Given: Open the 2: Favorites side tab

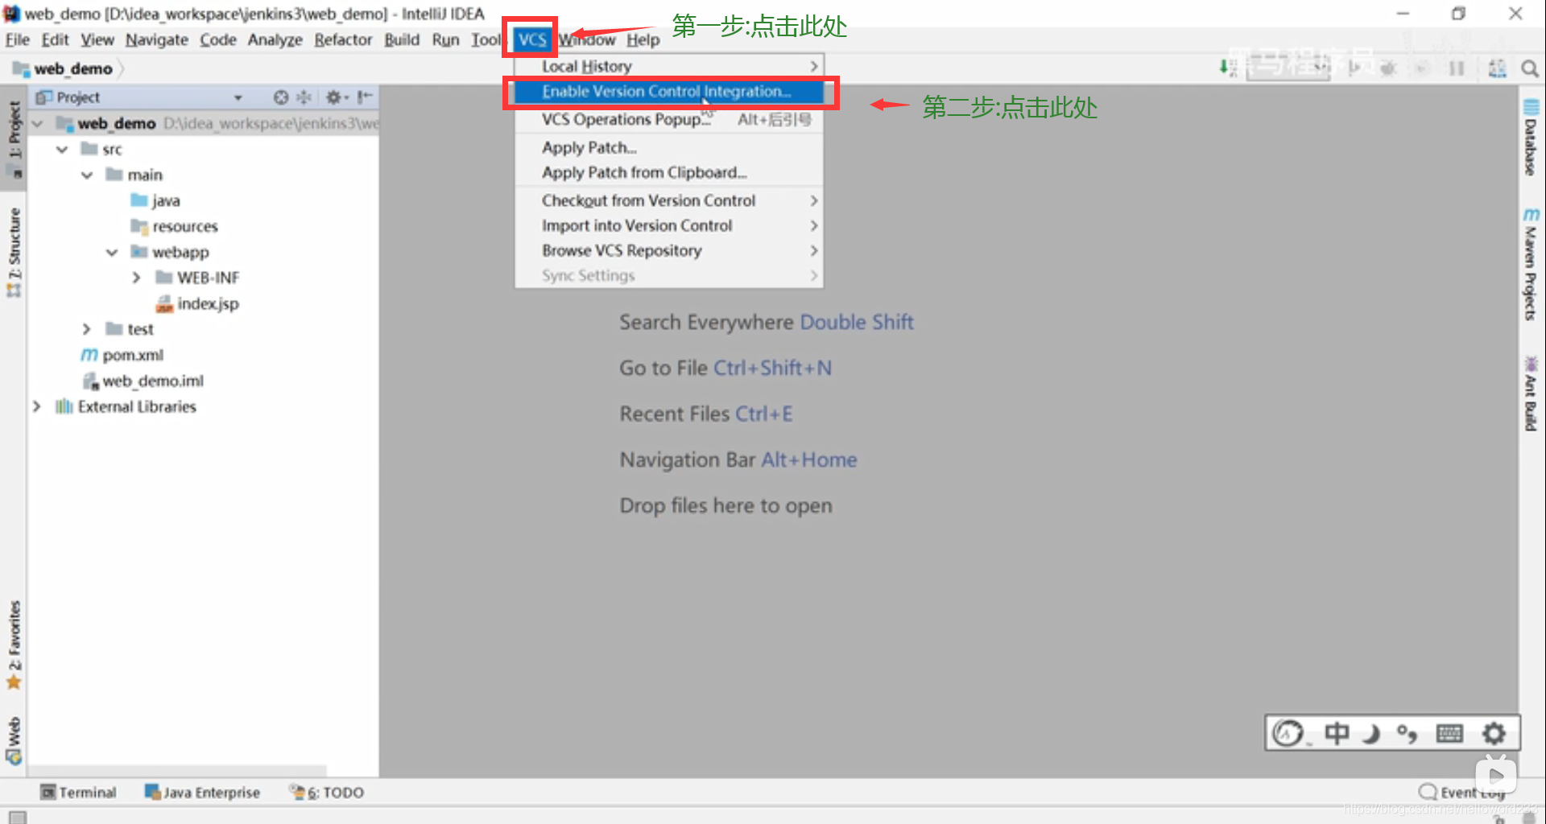Looking at the screenshot, I should tap(14, 645).
